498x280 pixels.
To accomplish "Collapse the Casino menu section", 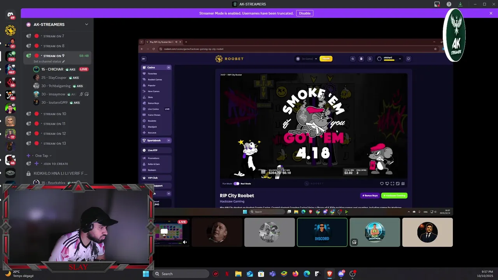I will [x=168, y=67].
